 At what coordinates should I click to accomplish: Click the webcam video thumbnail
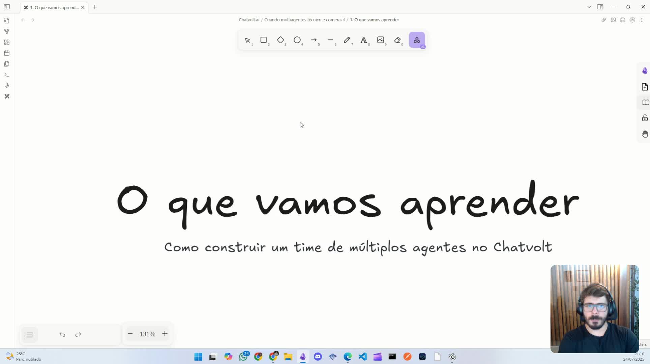coord(594,308)
